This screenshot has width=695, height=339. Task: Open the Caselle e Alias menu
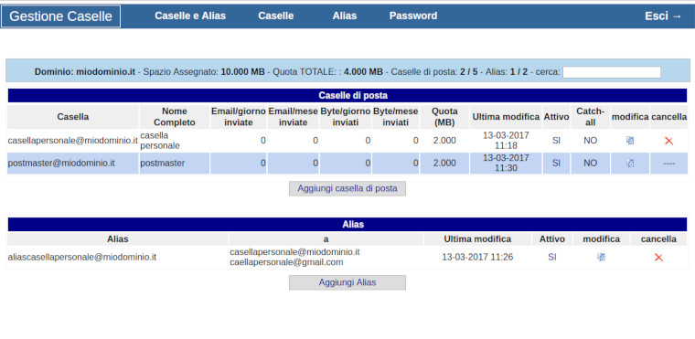coord(190,16)
